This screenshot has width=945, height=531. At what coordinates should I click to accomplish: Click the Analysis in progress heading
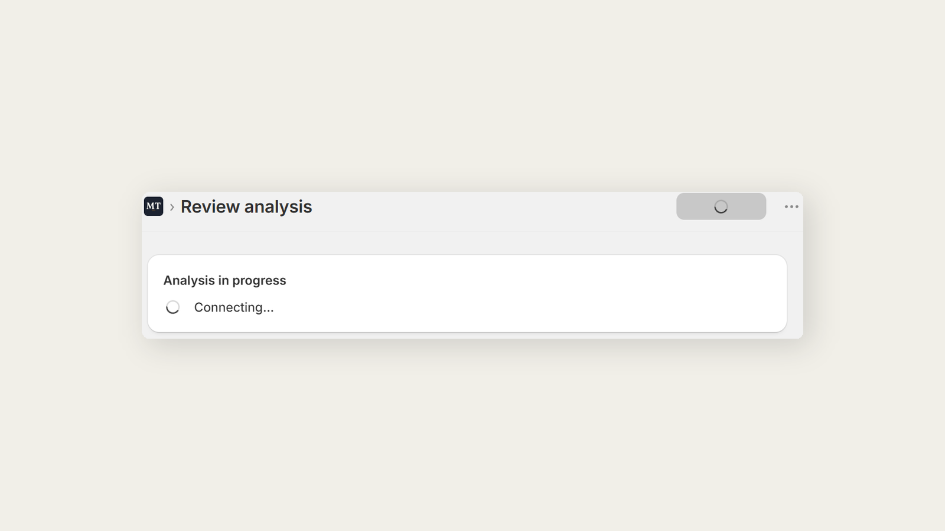point(224,280)
